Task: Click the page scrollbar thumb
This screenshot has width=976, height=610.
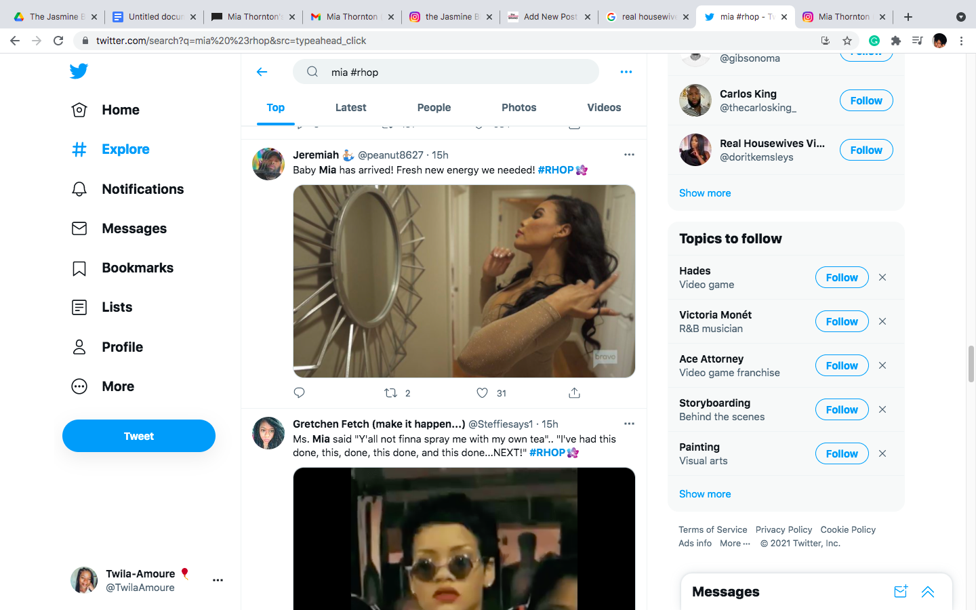Action: [x=971, y=363]
